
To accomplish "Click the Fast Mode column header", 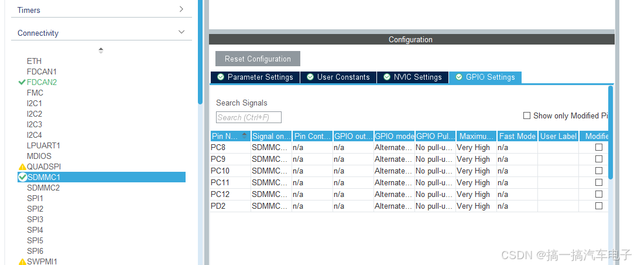I will click(x=517, y=136).
